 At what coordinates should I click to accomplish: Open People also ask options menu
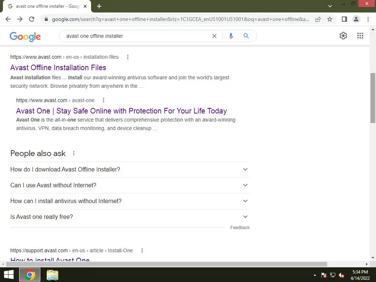click(x=73, y=153)
